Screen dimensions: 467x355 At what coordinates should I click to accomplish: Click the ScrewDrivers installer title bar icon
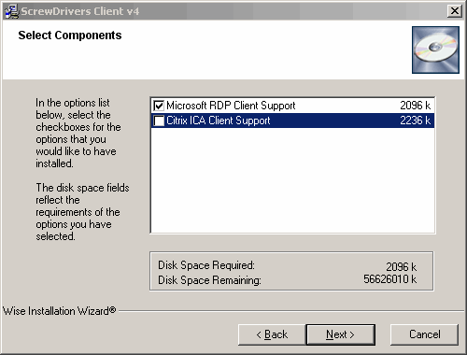pos(12,11)
